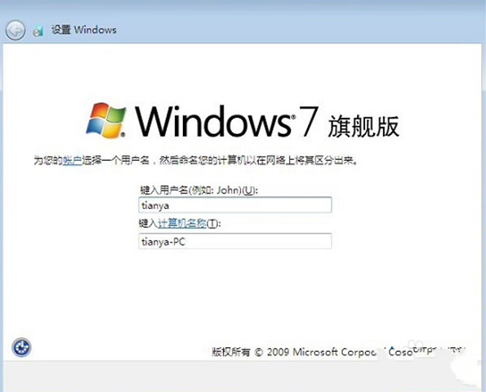Click the instruction sentence about naming your computer
486x392 pixels.
[195, 161]
